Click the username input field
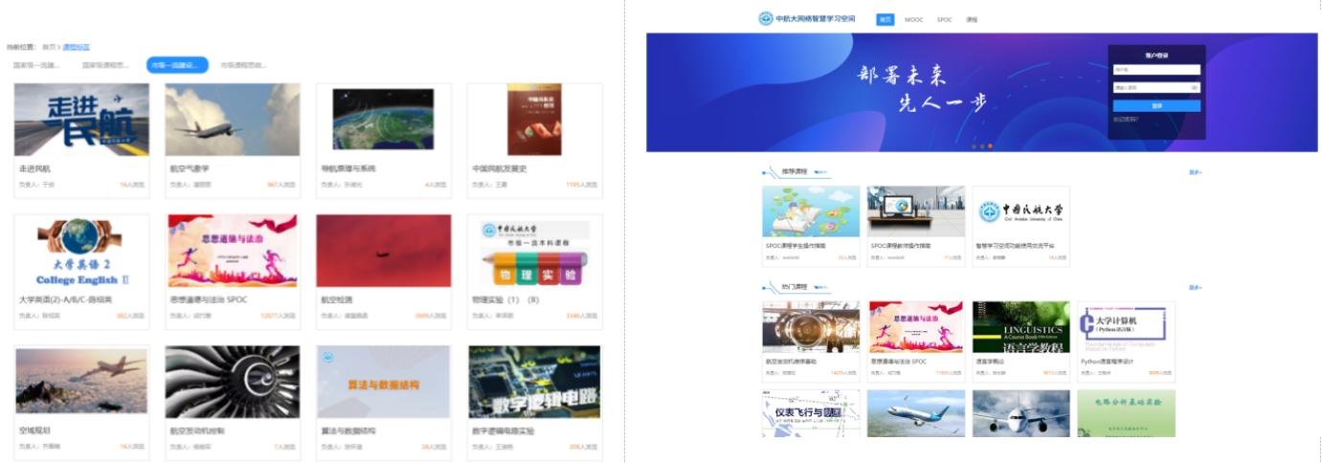 [x=1155, y=69]
